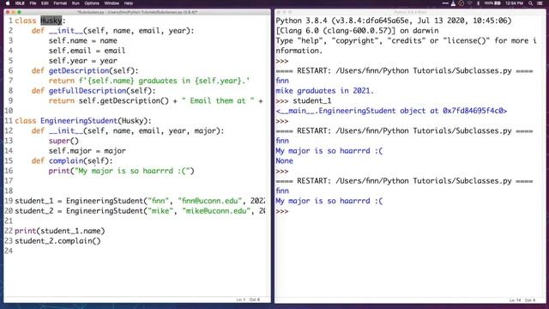This screenshot has height=309, width=549.
Task: Click the Bluetooth status icon
Action: pyautogui.click(x=479, y=3)
